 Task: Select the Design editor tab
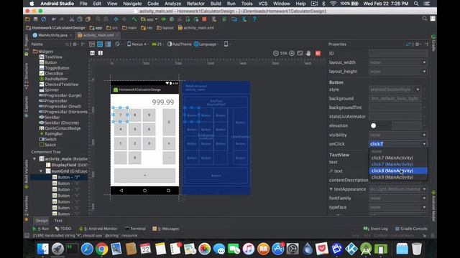coord(42,221)
